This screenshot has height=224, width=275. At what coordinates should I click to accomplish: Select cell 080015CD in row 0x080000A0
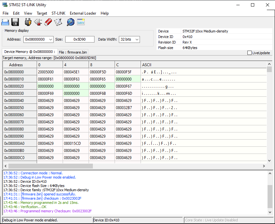point(76,143)
